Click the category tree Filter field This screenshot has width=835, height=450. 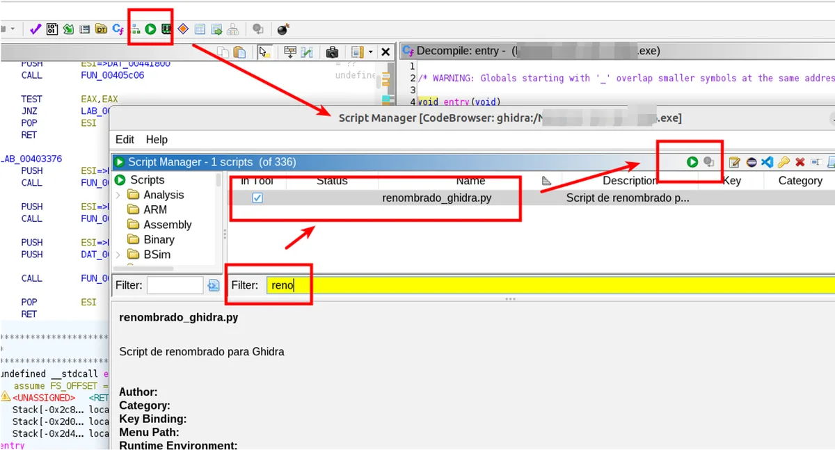coord(175,285)
